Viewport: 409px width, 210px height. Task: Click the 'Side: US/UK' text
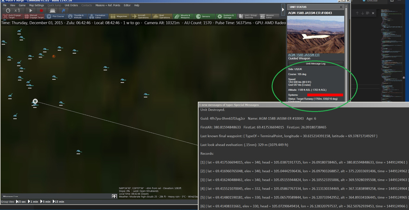[x=296, y=69]
